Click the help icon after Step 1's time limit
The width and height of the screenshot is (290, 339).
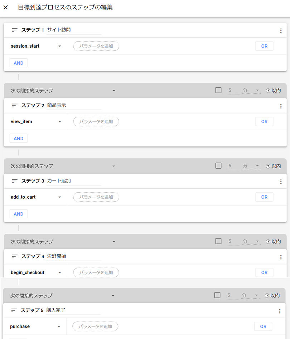(268, 91)
